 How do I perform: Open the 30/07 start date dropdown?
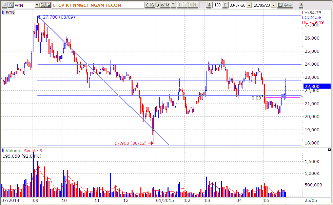tap(249, 5)
